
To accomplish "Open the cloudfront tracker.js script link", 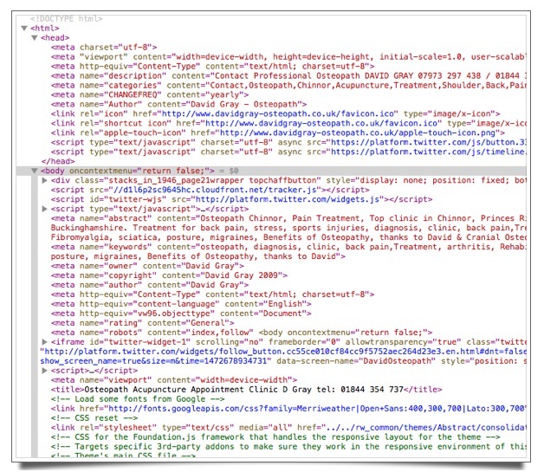I will 213,190.
